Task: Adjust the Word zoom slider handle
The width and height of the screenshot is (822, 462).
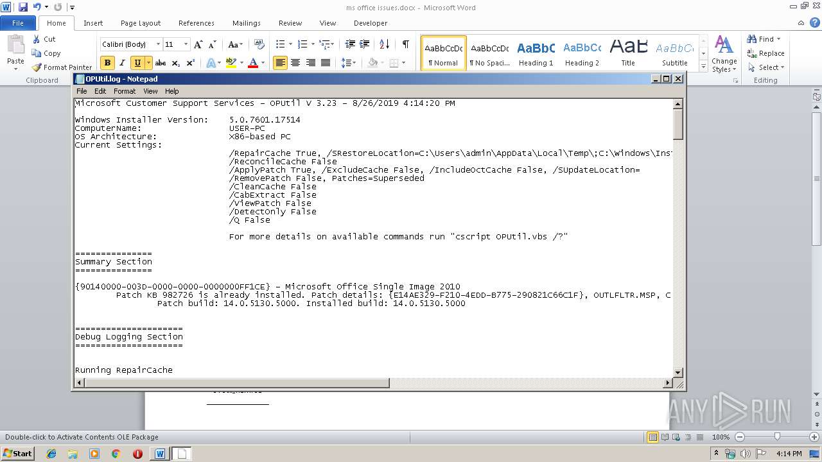Action: (x=777, y=437)
